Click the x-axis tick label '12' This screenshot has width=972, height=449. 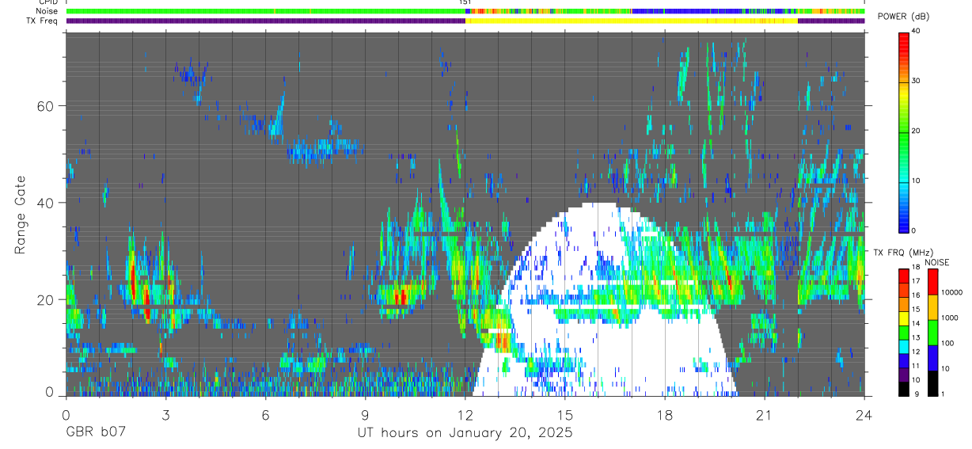(x=465, y=414)
